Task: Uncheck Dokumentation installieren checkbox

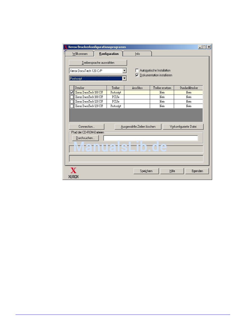Action: click(x=137, y=75)
